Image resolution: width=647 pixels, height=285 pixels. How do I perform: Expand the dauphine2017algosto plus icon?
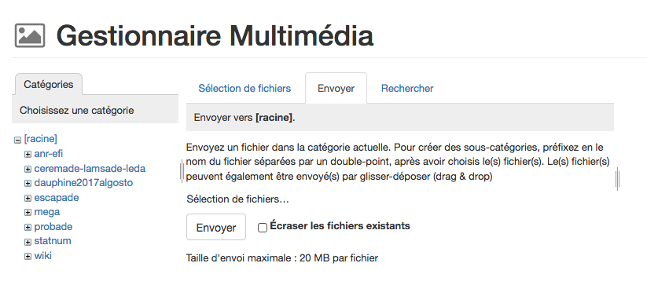(x=28, y=183)
